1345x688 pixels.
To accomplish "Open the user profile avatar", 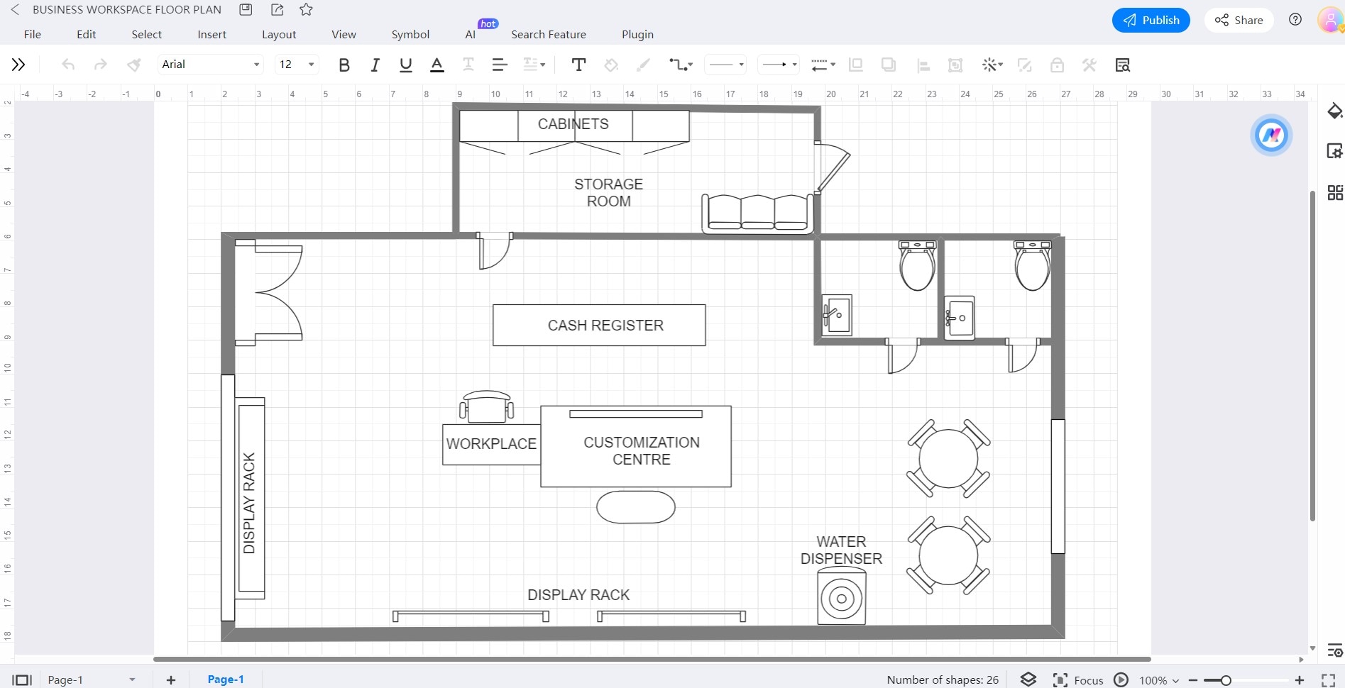I will tap(1329, 20).
